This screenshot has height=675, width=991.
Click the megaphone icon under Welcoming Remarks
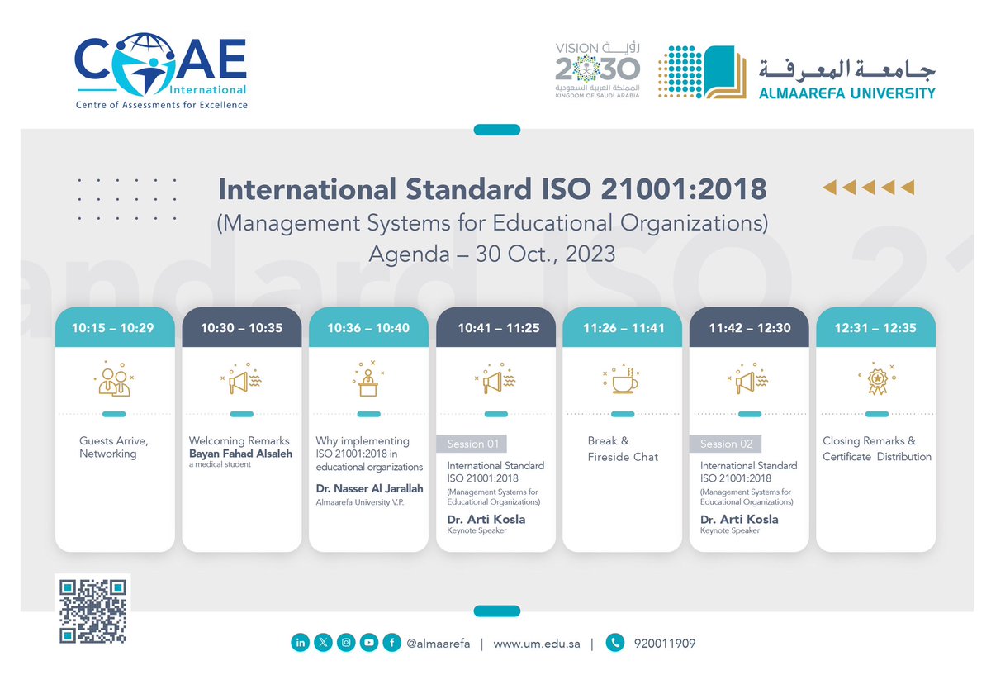[241, 381]
